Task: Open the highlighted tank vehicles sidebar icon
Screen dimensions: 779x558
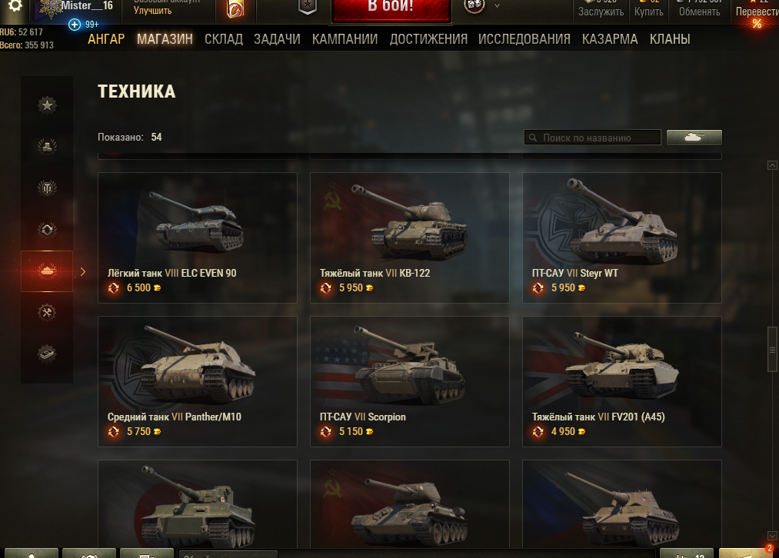Action: pyautogui.click(x=47, y=271)
